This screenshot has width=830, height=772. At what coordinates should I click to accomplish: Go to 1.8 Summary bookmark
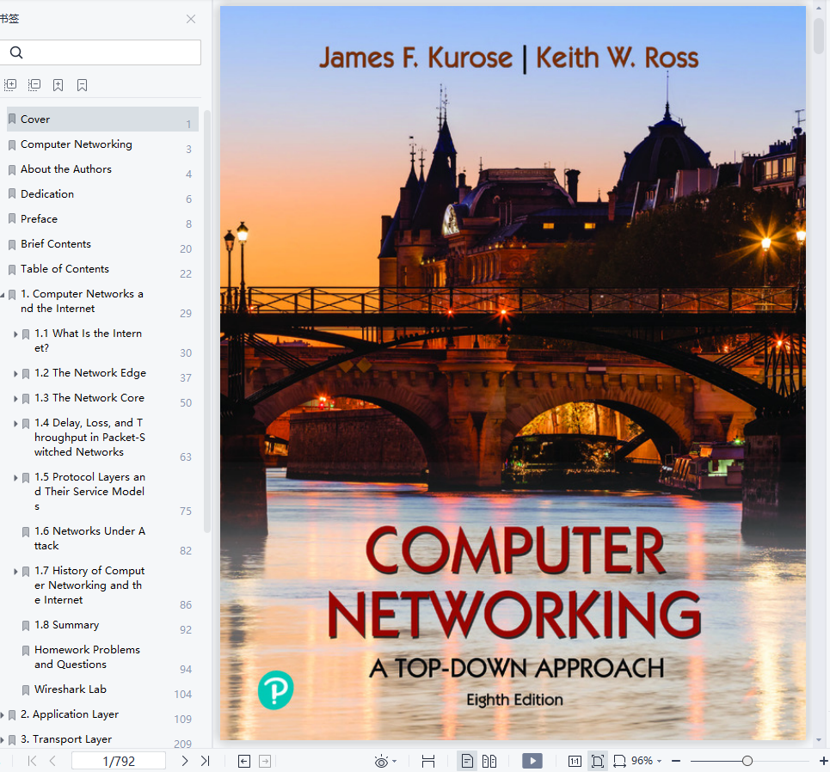click(67, 624)
